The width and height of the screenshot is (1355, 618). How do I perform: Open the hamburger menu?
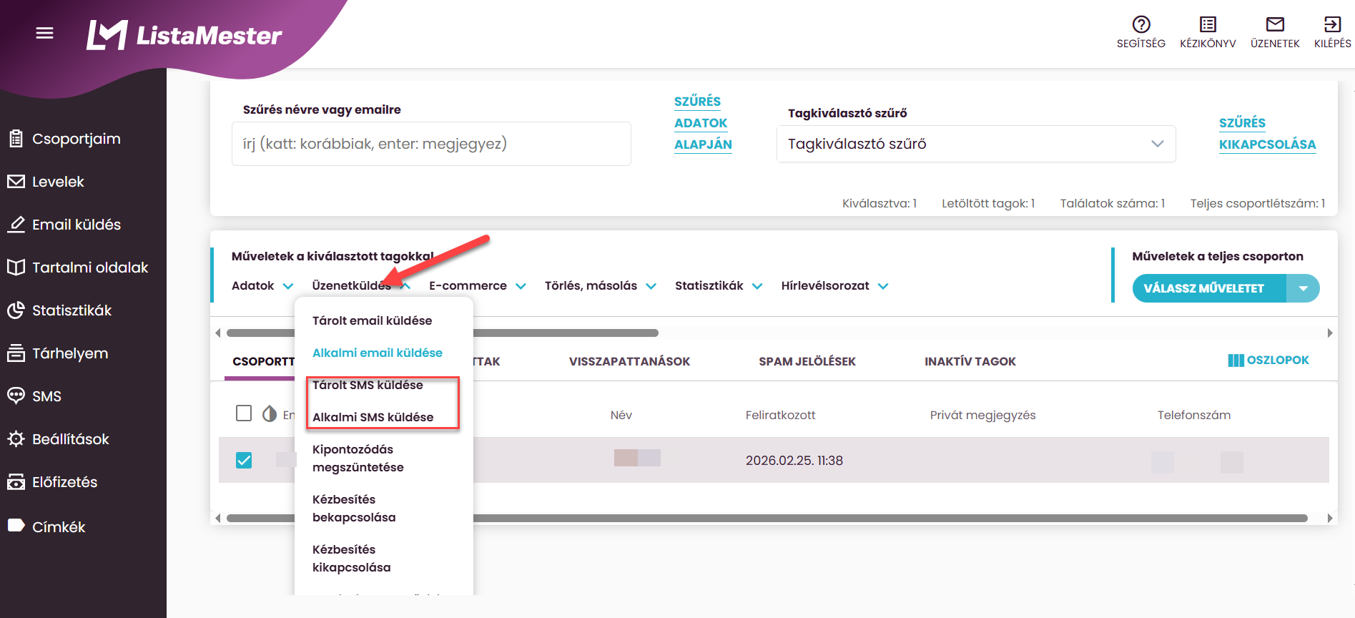44,33
